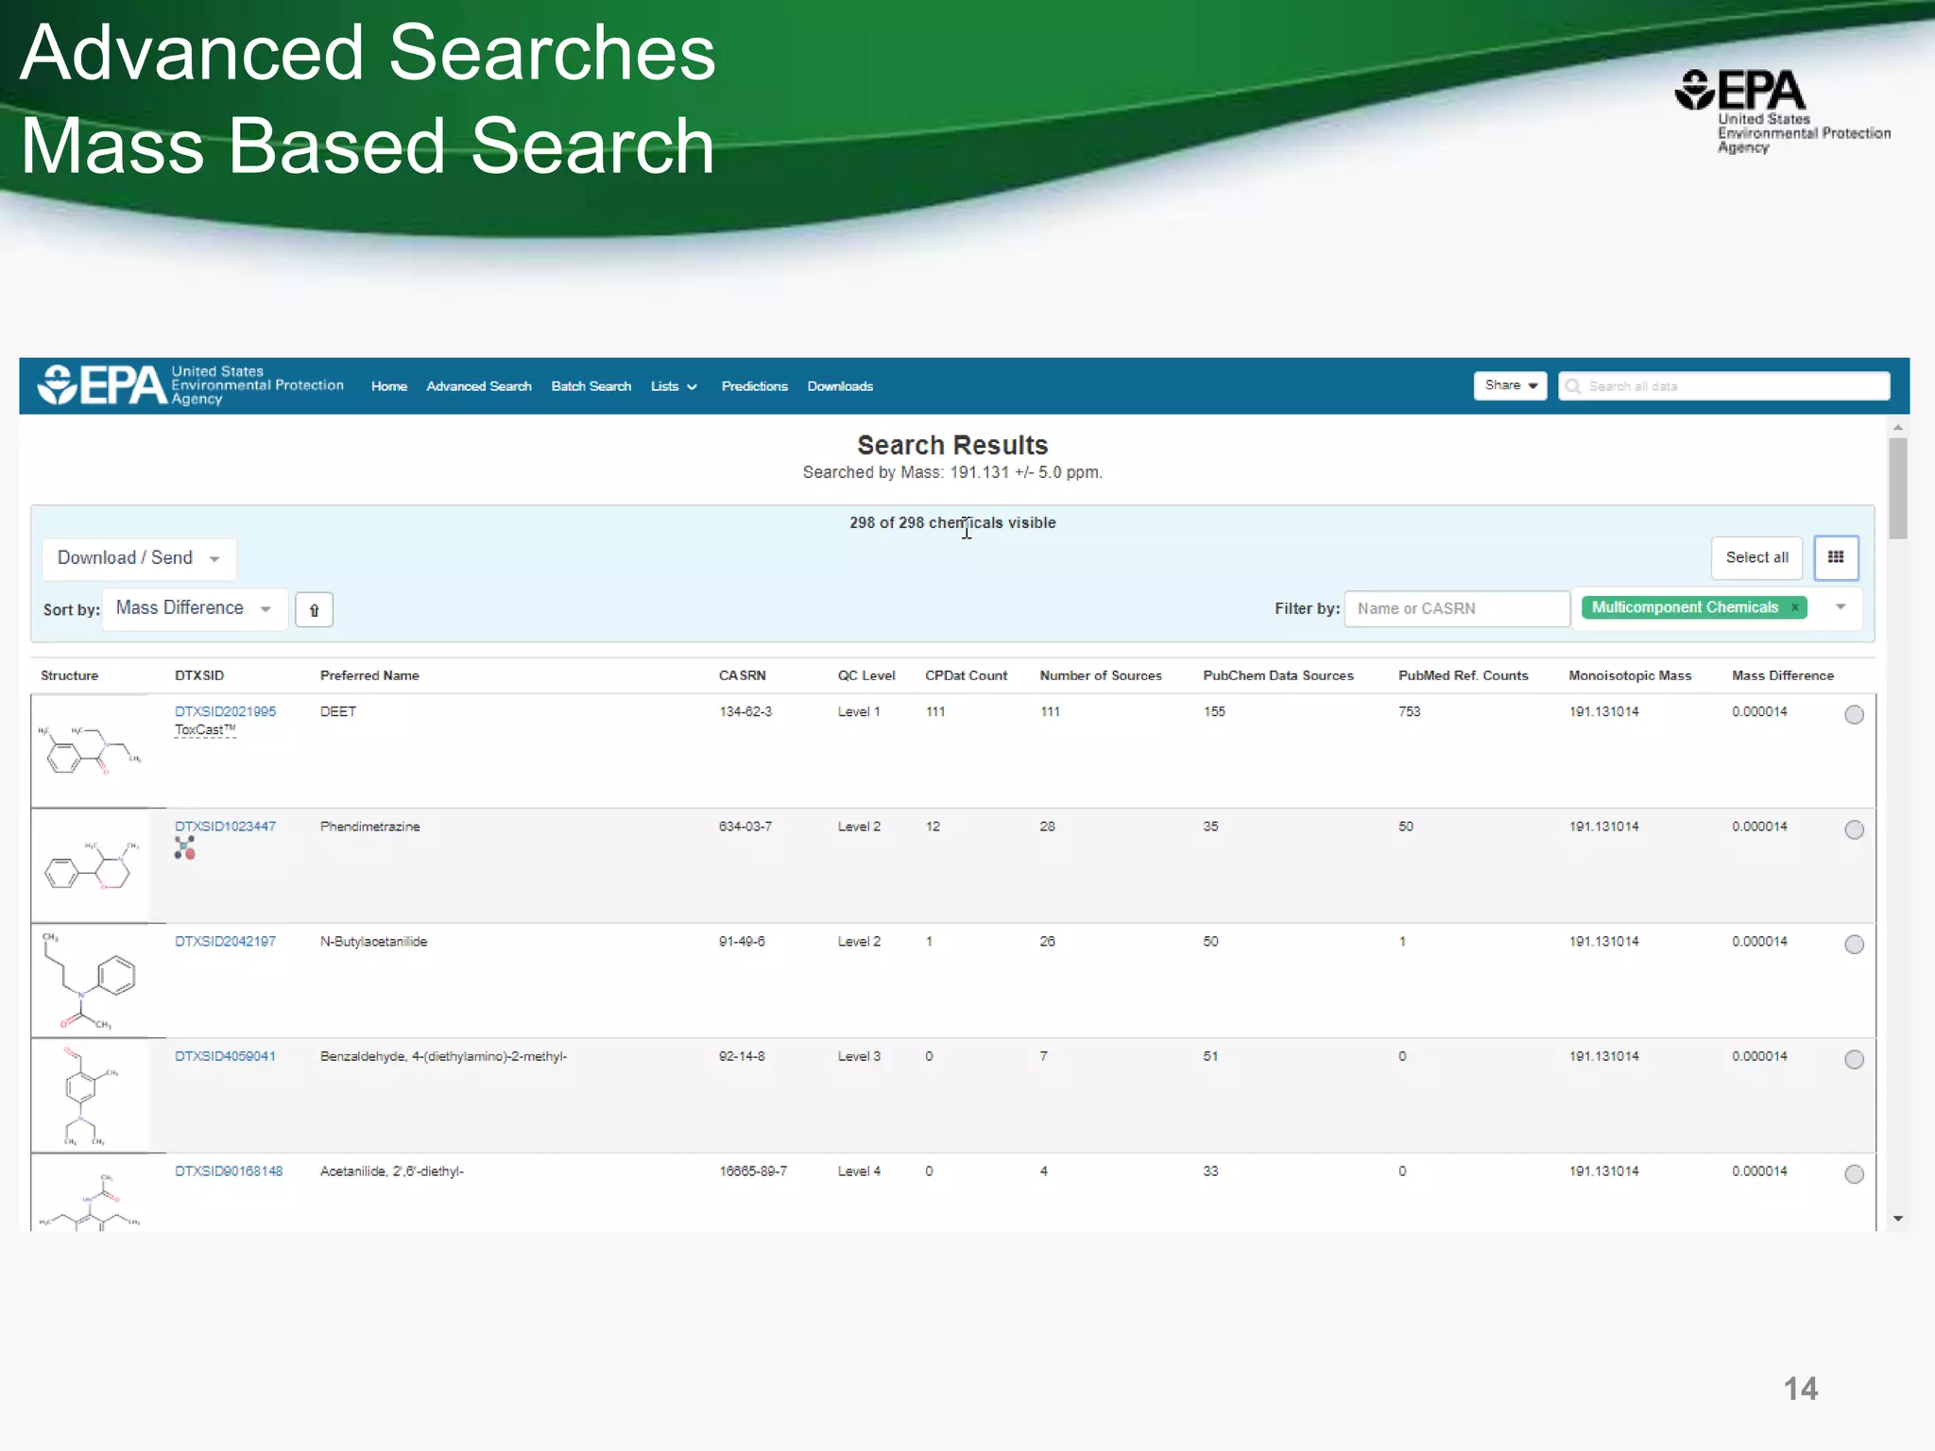Open the DEET structure thumbnail
Viewport: 1935px width, 1451px height.
pyautogui.click(x=90, y=750)
